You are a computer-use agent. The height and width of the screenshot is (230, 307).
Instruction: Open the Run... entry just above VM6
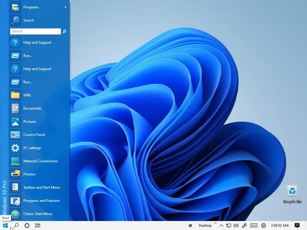click(39, 82)
